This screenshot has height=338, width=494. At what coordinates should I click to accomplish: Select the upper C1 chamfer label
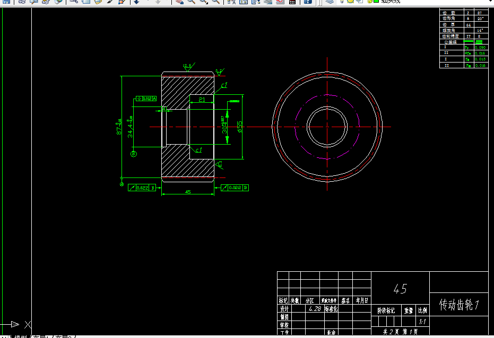pyautogui.click(x=224, y=85)
